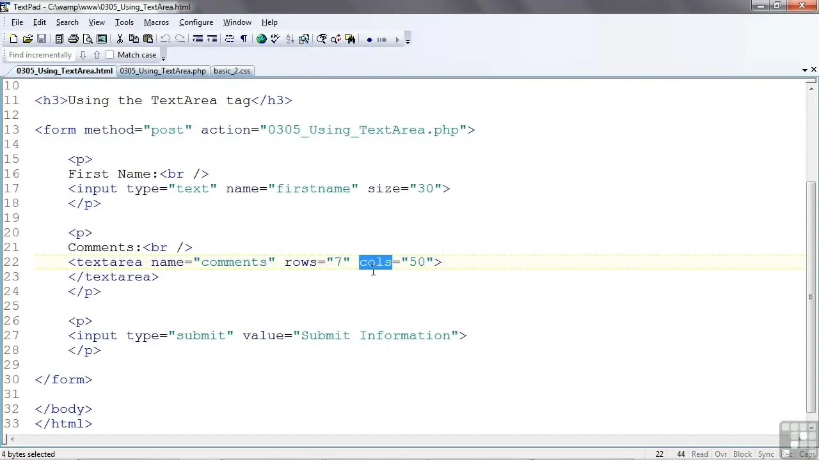Open Find dialog via toolbar icon
Screen dimensions: 819x460
[322, 39]
